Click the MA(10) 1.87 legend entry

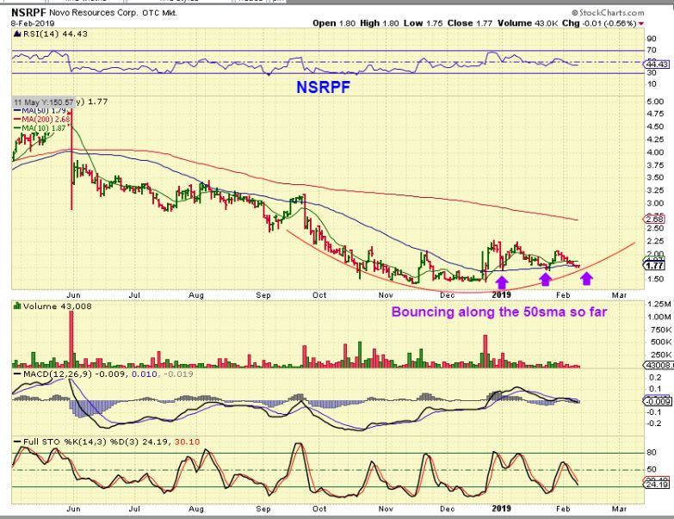point(41,127)
